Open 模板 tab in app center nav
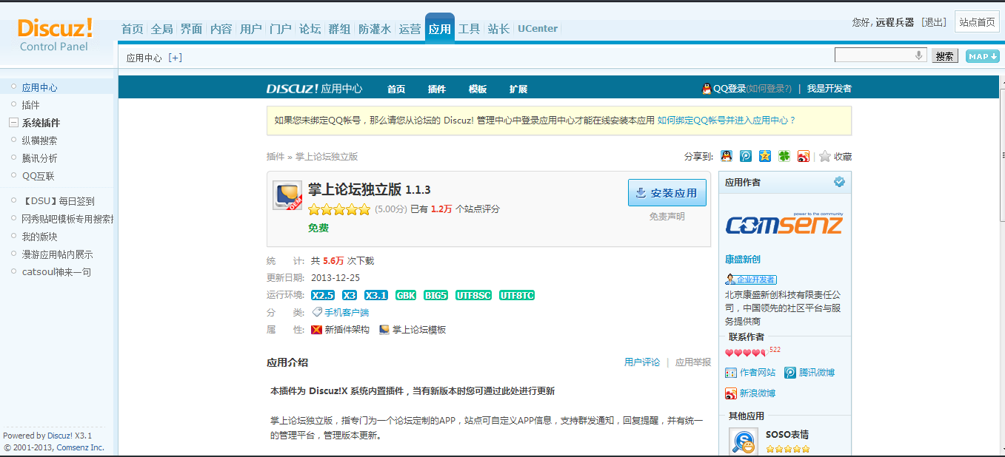 click(478, 89)
